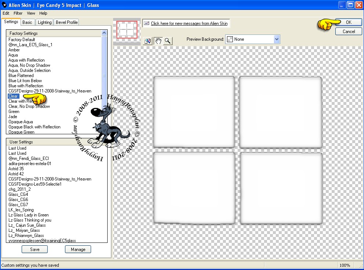
Task: Select Blue with Reflection preset
Action: [26, 86]
